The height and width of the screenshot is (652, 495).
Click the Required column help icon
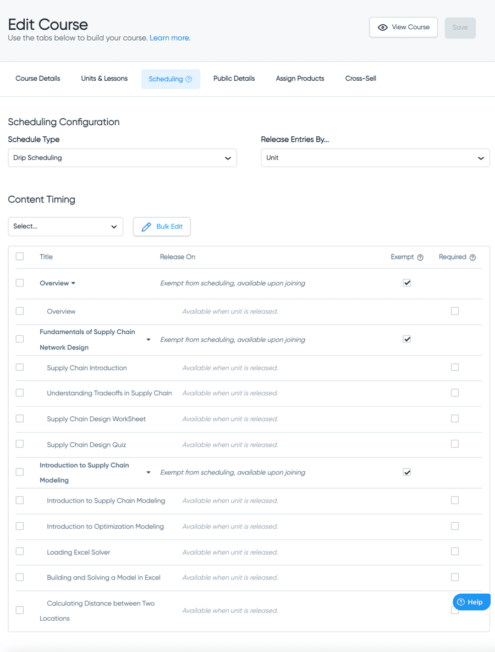[x=472, y=257]
